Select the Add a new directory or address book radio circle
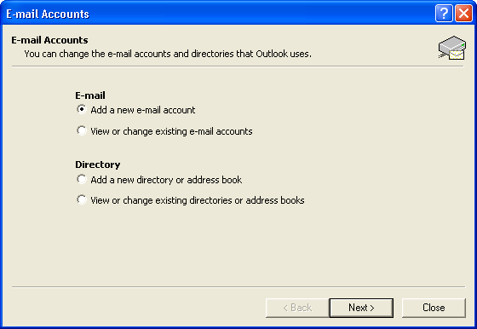The width and height of the screenshot is (477, 329). 81,179
